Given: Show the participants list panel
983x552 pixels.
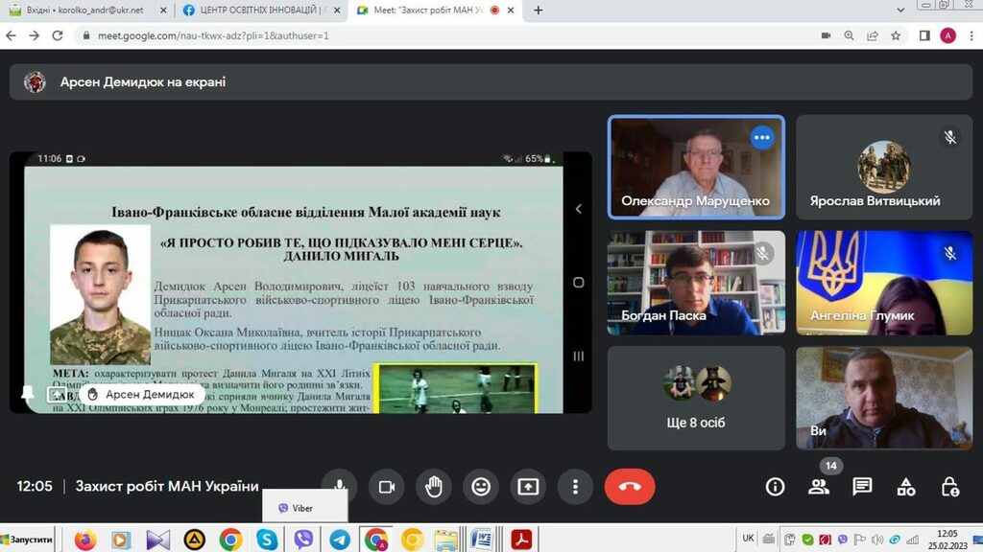Looking at the screenshot, I should (819, 487).
